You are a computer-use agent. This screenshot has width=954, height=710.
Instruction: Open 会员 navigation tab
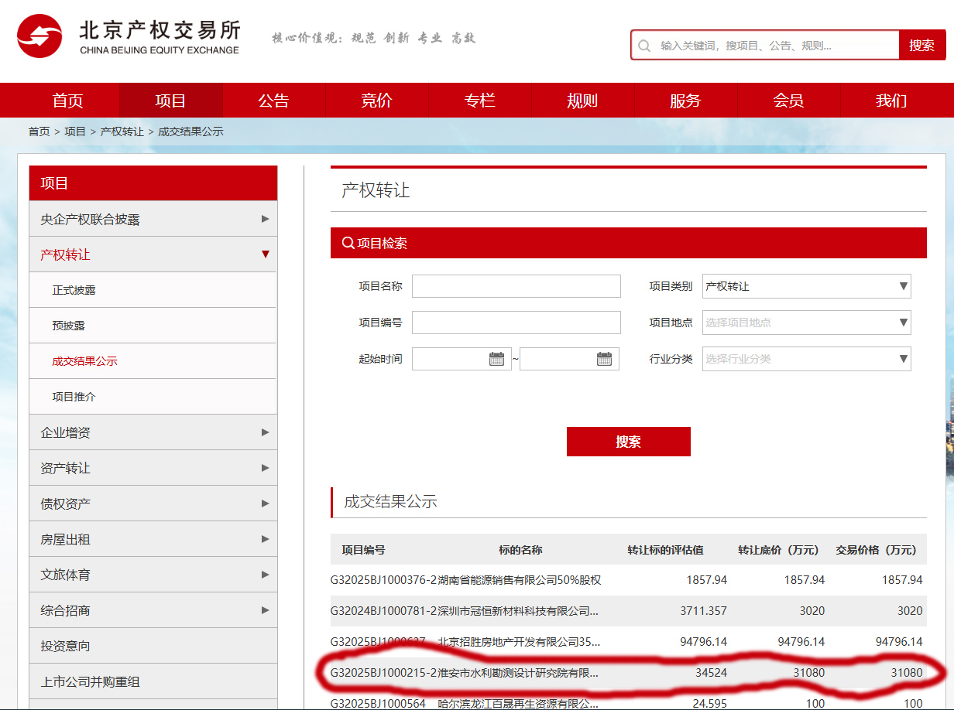coord(788,101)
